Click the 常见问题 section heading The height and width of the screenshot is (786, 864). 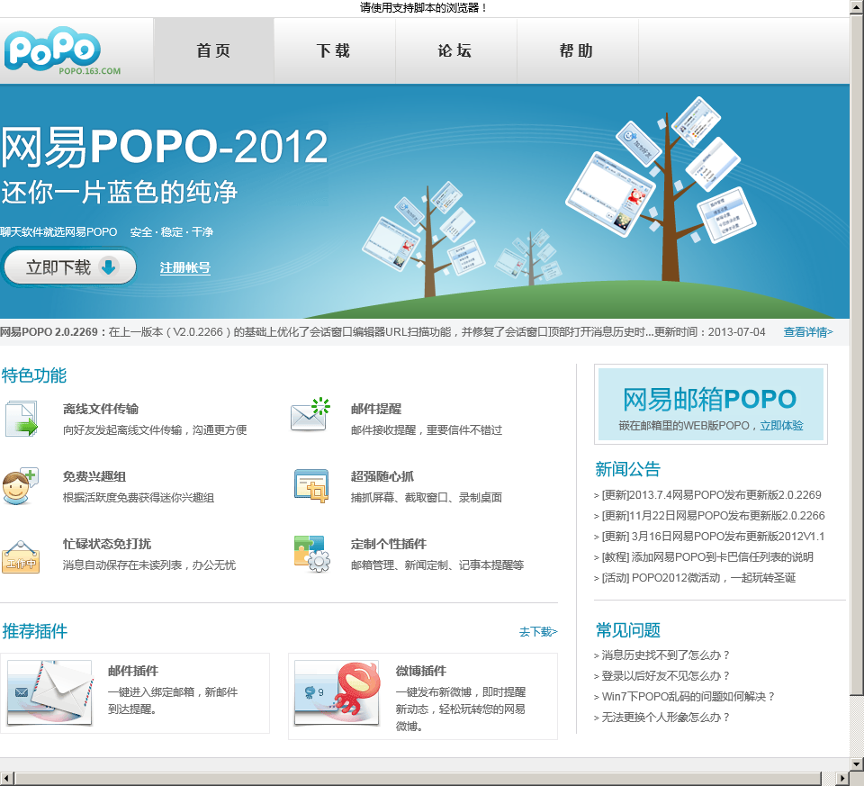click(x=627, y=630)
